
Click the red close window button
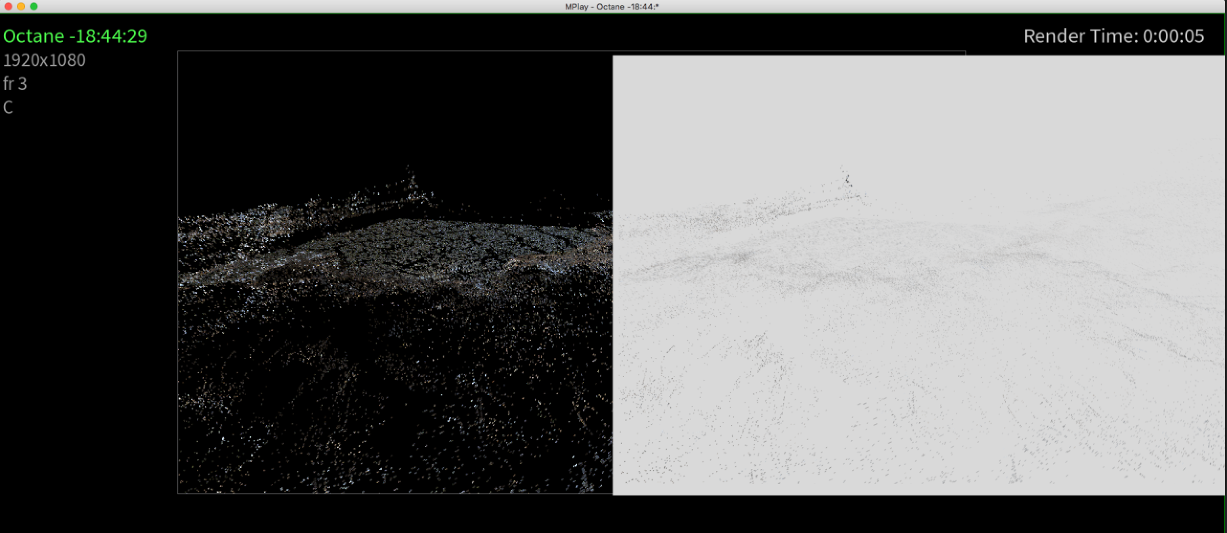8,6
